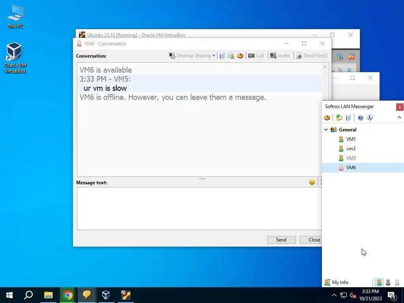Close the Softros LAN Messenger panel
The height and width of the screenshot is (303, 404).
(x=400, y=107)
